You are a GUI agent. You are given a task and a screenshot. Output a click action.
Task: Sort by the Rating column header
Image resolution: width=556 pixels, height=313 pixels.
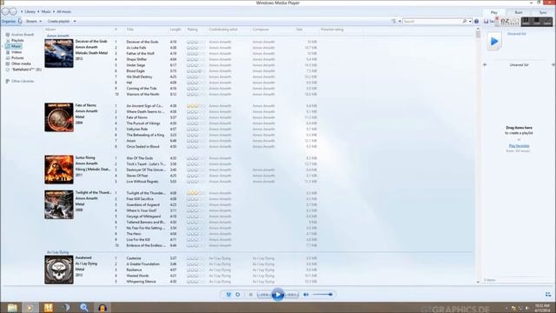[x=192, y=30]
